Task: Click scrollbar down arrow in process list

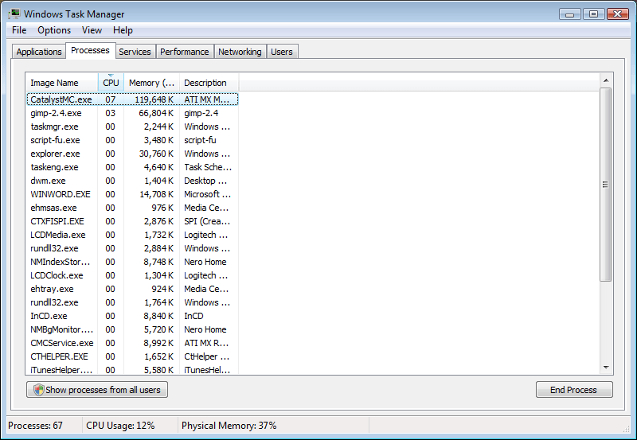Action: pyautogui.click(x=605, y=368)
